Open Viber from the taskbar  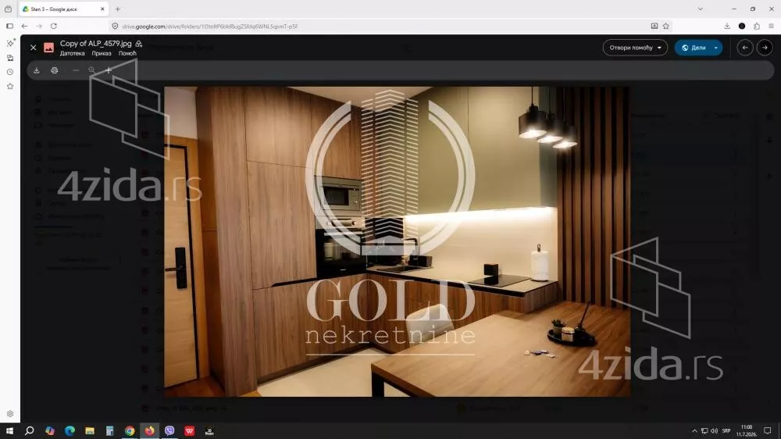[169, 430]
